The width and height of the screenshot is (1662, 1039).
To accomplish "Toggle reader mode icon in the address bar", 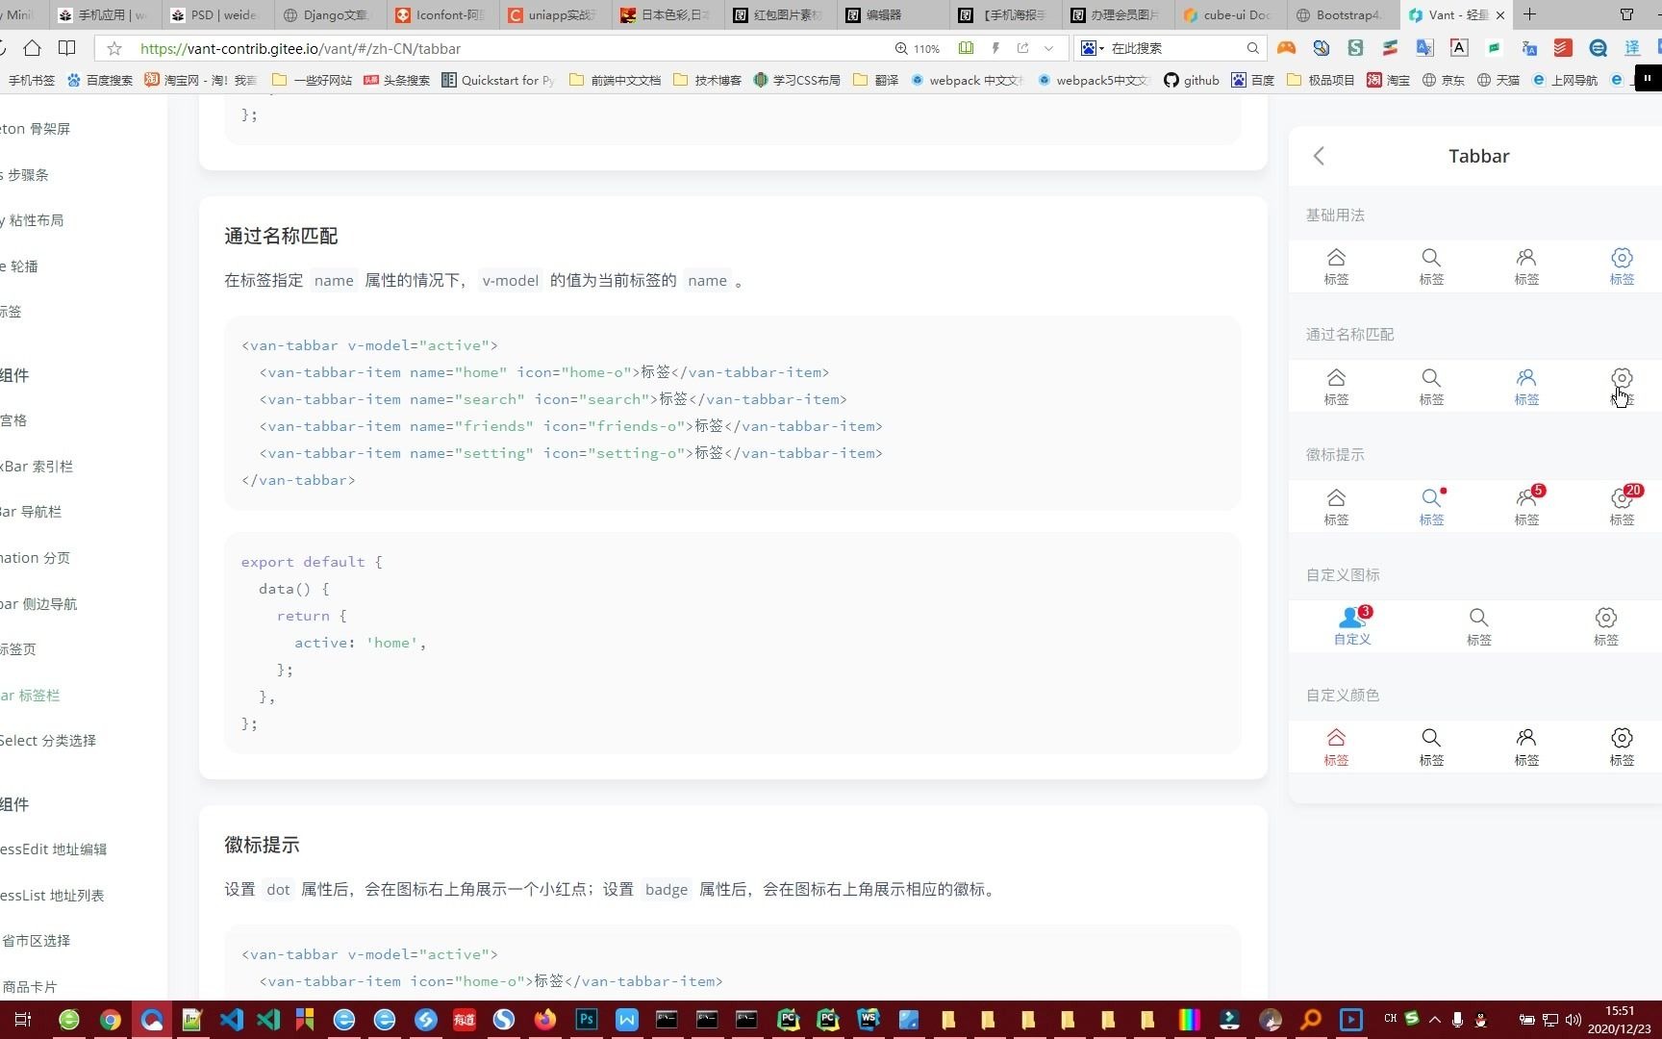I will (966, 48).
